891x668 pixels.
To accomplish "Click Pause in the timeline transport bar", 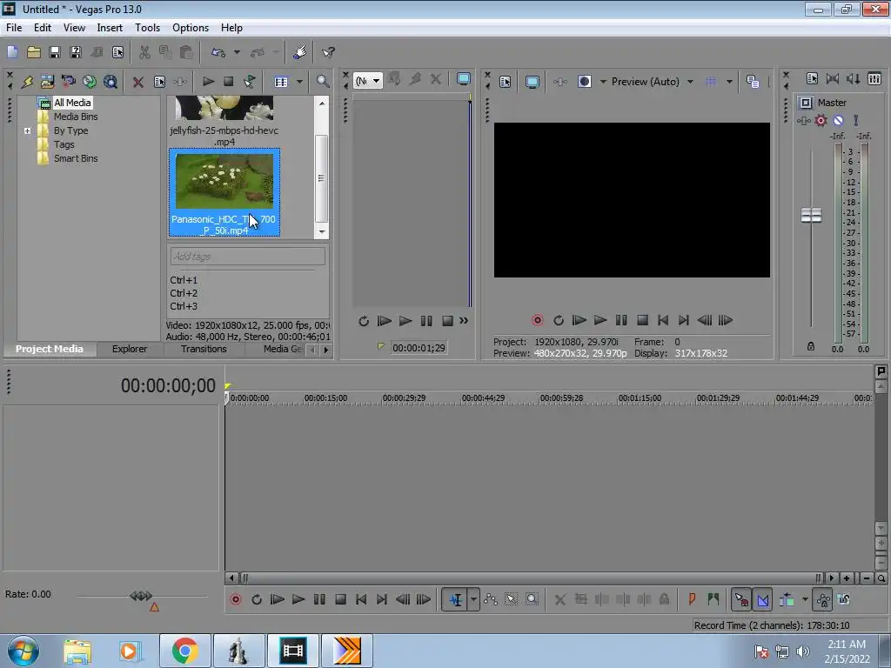I will click(319, 599).
